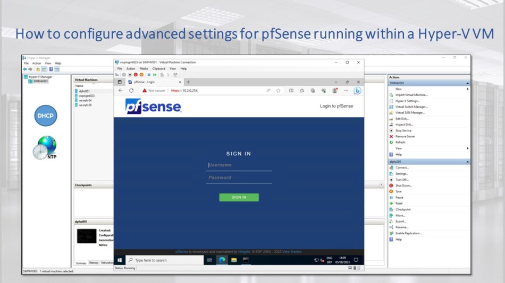Click the Pause icon in the VM Connection toolbar
Image resolution: width=505 pixels, height=283 pixels.
click(x=148, y=75)
